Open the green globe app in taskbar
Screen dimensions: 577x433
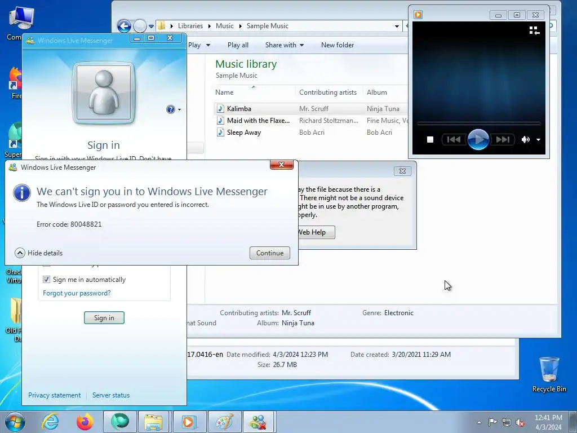120,422
